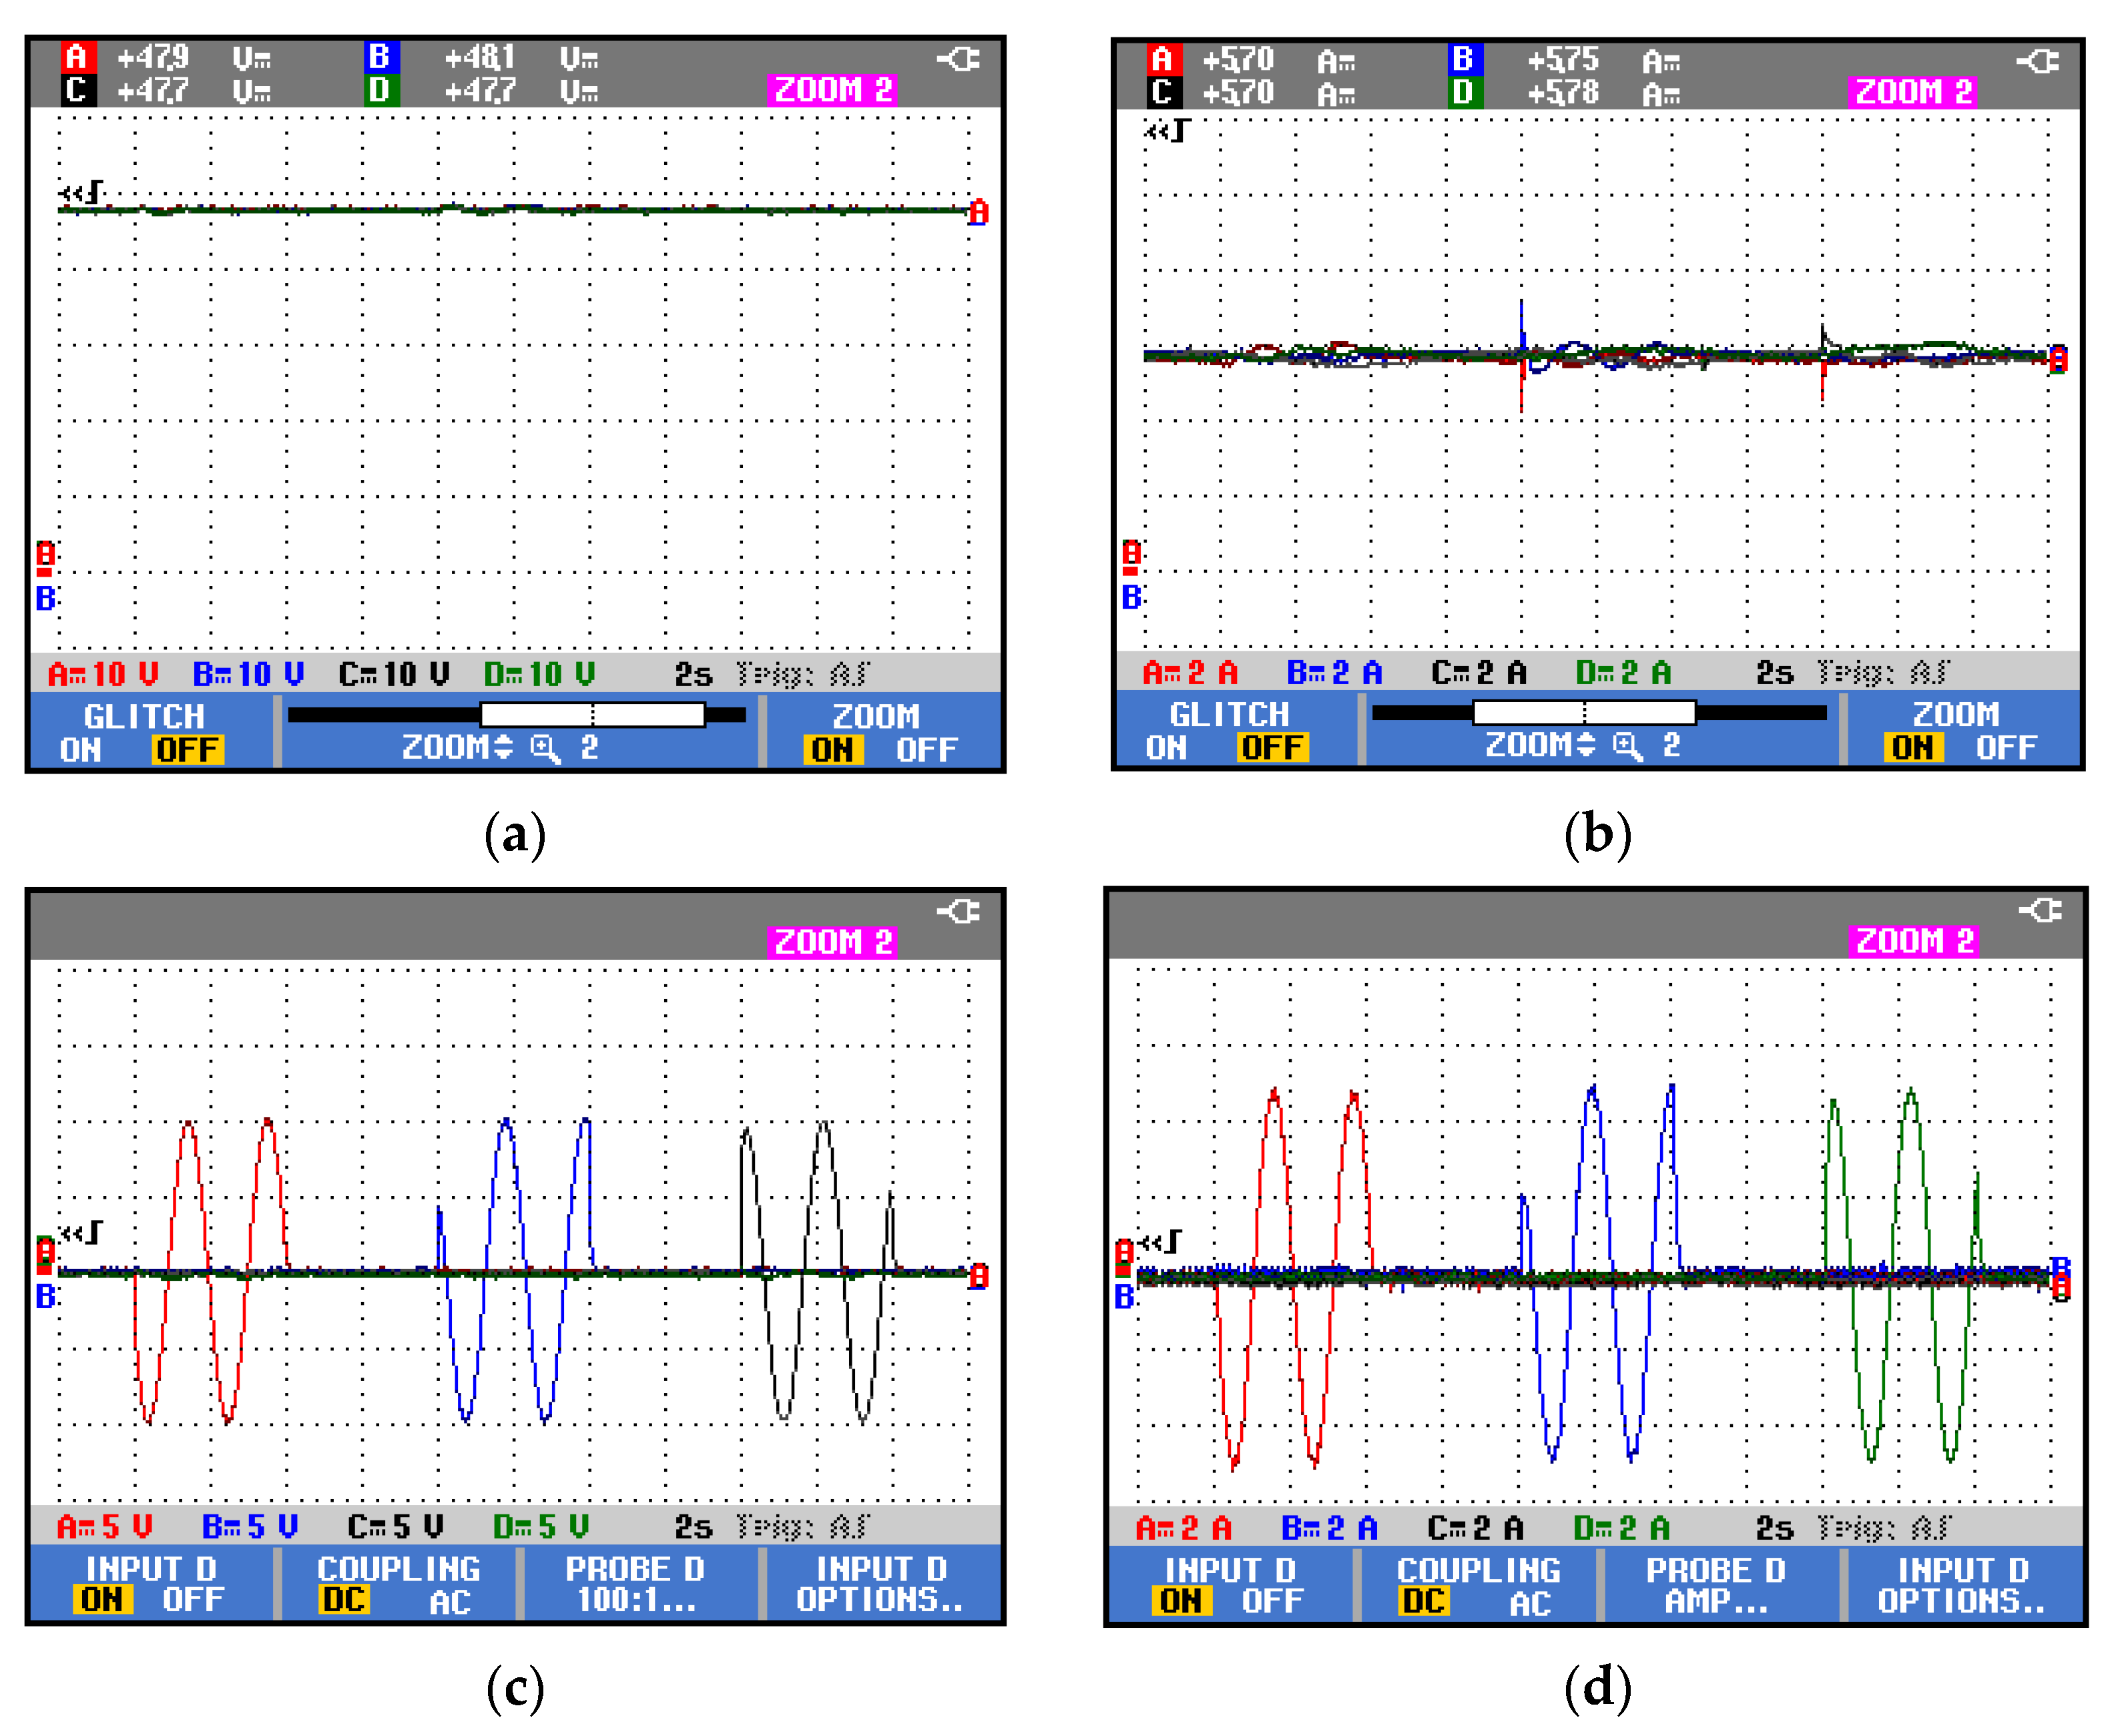Click the zoom position bar in panel (a)

(x=516, y=715)
